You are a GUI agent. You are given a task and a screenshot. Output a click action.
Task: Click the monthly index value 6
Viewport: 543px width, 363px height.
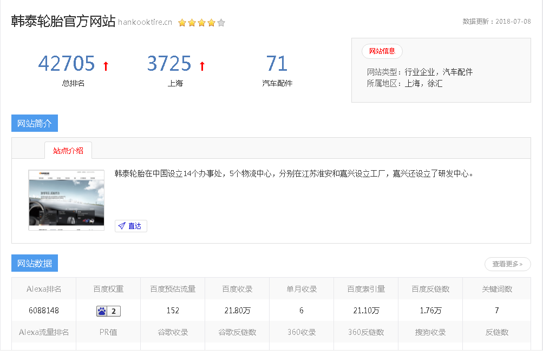302,311
